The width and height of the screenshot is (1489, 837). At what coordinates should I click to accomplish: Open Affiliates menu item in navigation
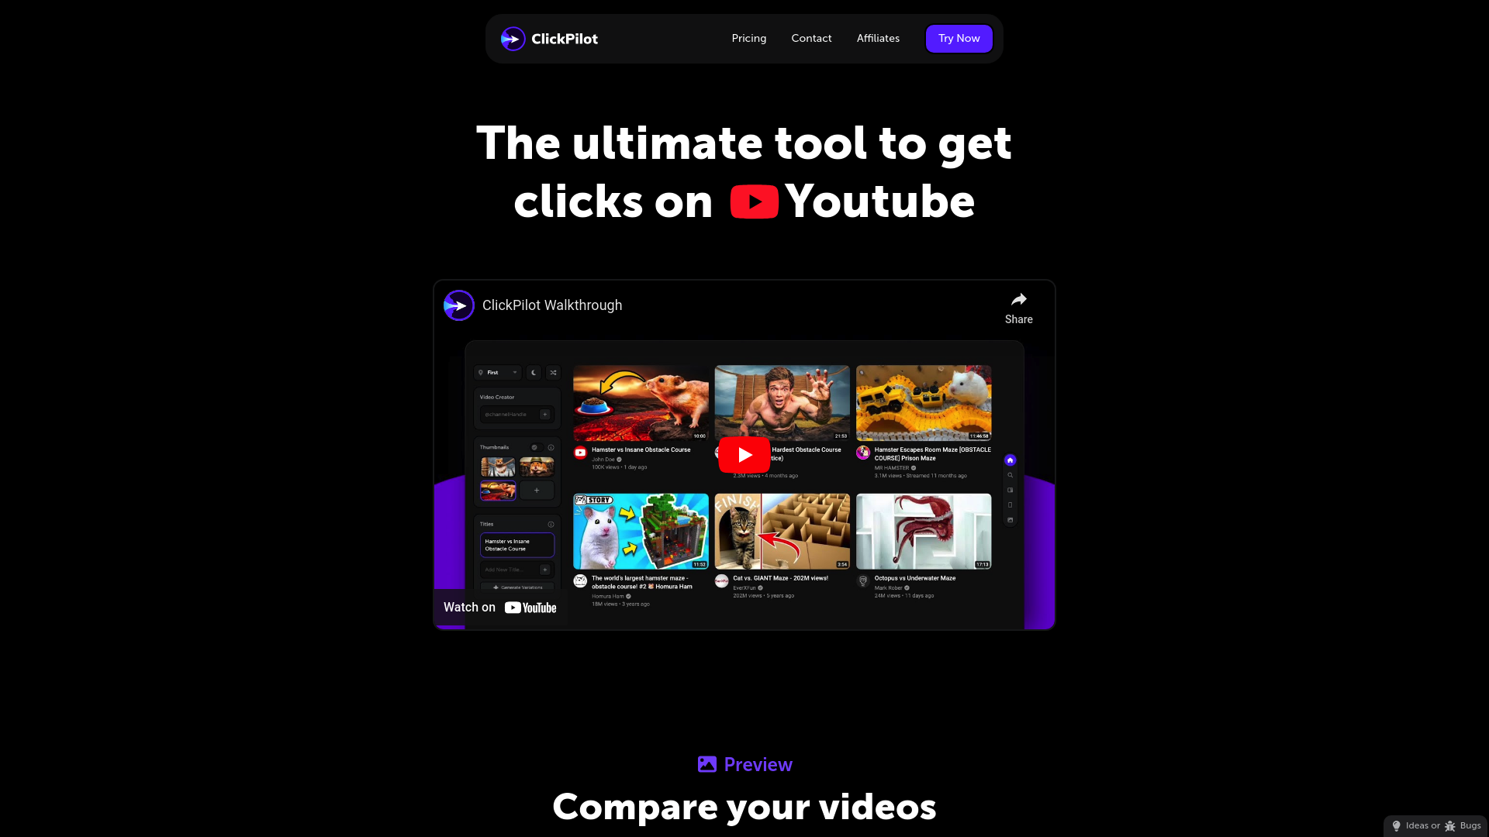pyautogui.click(x=877, y=39)
